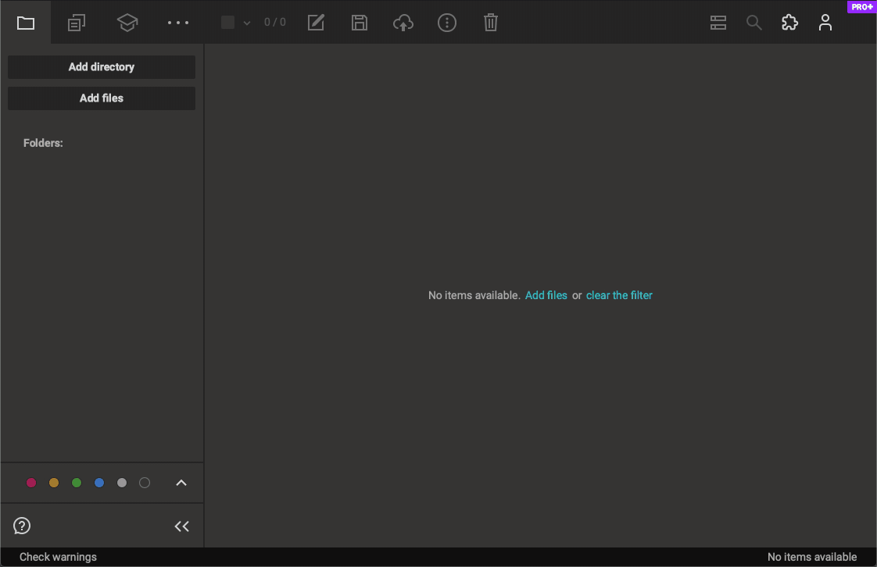Expand the color filter bar upward
Screen dimensions: 877x567
[x=181, y=483]
